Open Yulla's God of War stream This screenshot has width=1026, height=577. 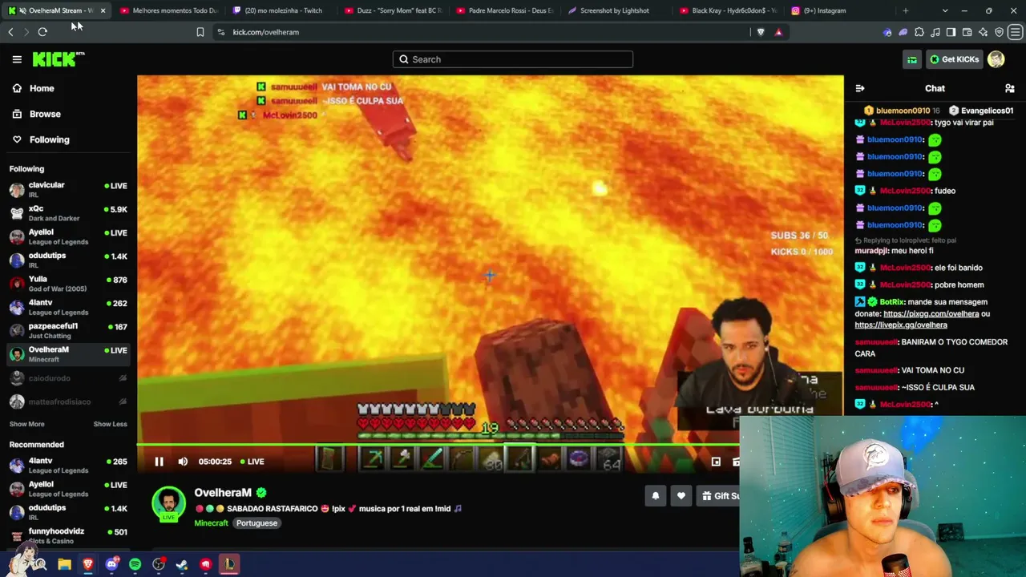(x=68, y=283)
